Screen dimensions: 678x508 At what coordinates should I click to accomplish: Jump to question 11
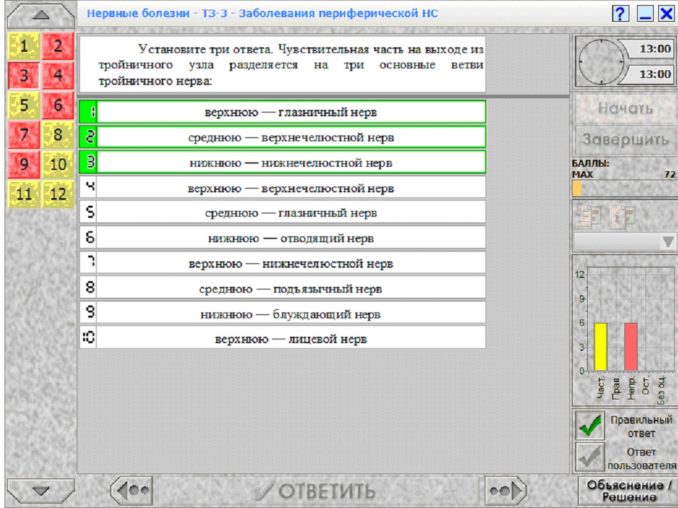pos(24,194)
